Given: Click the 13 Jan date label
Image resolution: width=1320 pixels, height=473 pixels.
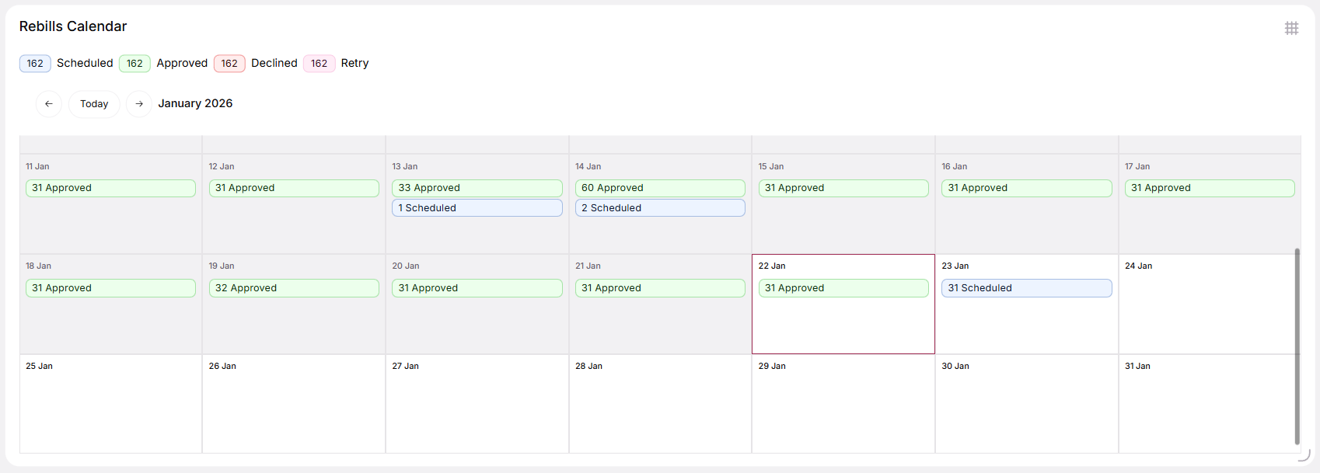Looking at the screenshot, I should click(x=405, y=166).
